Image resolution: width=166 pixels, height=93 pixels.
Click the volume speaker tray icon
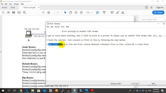pyautogui.click(x=143, y=91)
